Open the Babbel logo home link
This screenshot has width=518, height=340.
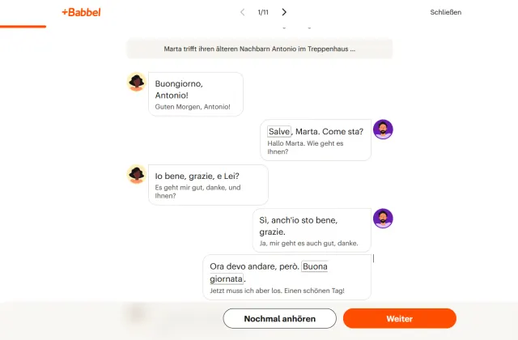(x=81, y=12)
